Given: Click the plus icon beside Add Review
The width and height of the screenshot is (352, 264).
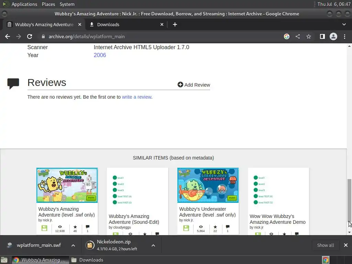Looking at the screenshot, I should pyautogui.click(x=180, y=85).
